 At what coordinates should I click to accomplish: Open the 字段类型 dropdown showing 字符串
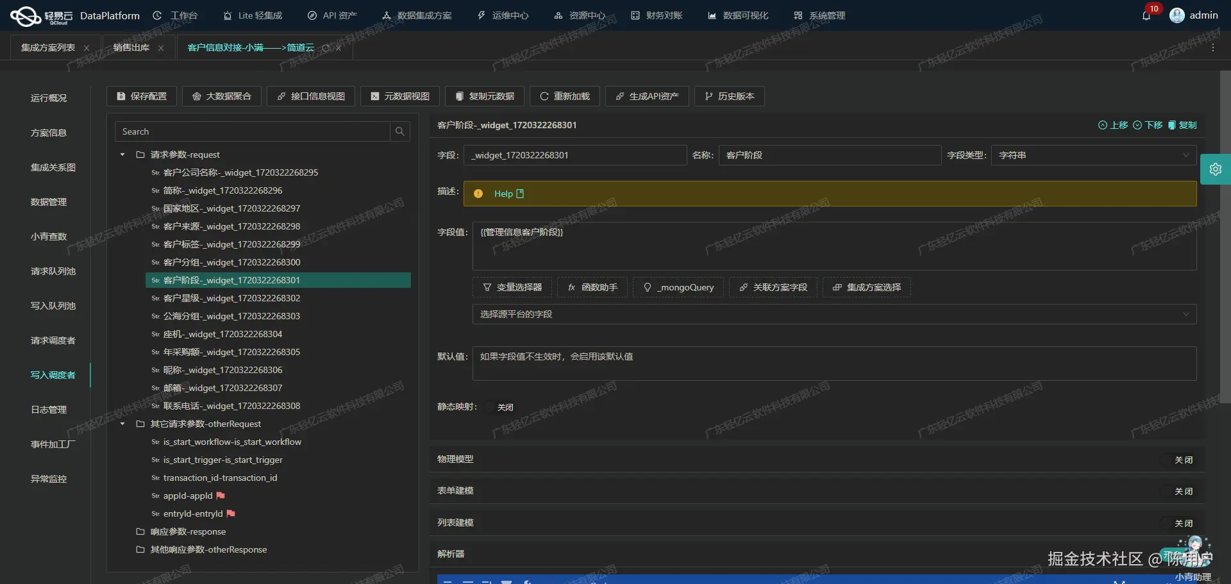[1093, 155]
